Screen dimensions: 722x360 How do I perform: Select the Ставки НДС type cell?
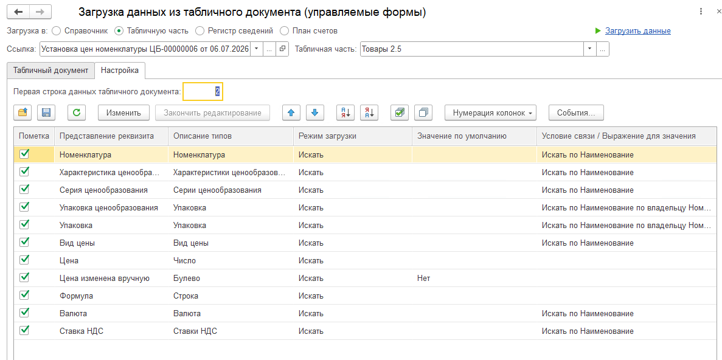pyautogui.click(x=231, y=331)
